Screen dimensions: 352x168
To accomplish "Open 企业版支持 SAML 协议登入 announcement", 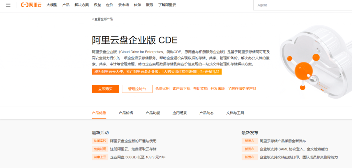I will [294, 149].
